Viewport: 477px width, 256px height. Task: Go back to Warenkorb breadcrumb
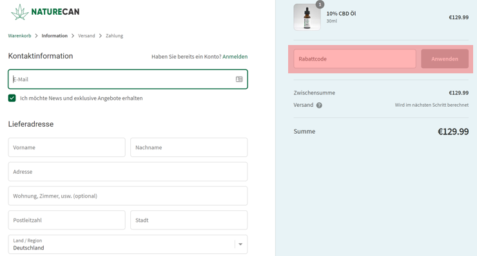(x=19, y=36)
